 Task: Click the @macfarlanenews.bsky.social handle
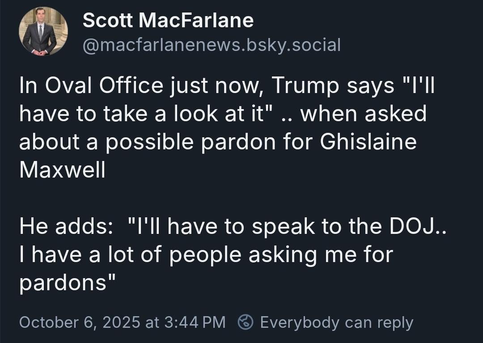(x=212, y=44)
